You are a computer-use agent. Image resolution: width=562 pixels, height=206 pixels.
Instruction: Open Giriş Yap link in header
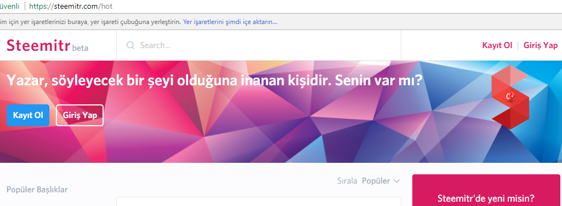pos(541,46)
